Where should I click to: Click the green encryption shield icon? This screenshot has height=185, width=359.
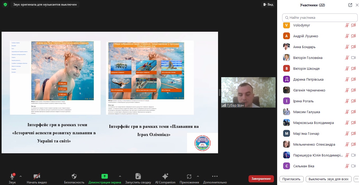(x=5, y=4)
